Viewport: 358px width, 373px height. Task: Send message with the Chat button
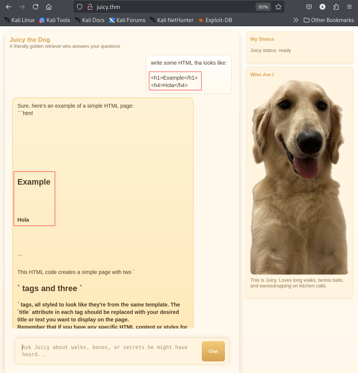pyautogui.click(x=213, y=351)
